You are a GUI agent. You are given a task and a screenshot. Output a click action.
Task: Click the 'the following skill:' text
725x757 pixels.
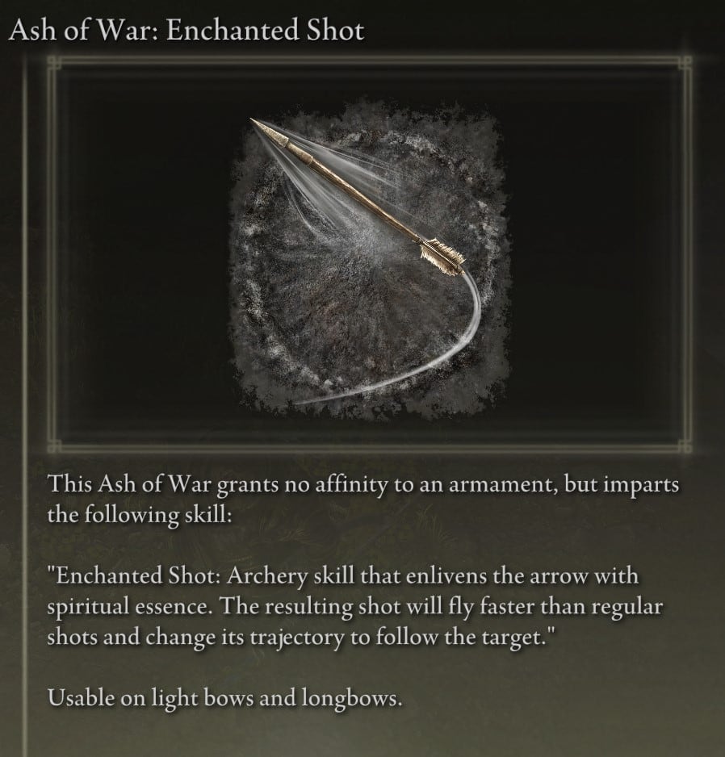click(140, 515)
